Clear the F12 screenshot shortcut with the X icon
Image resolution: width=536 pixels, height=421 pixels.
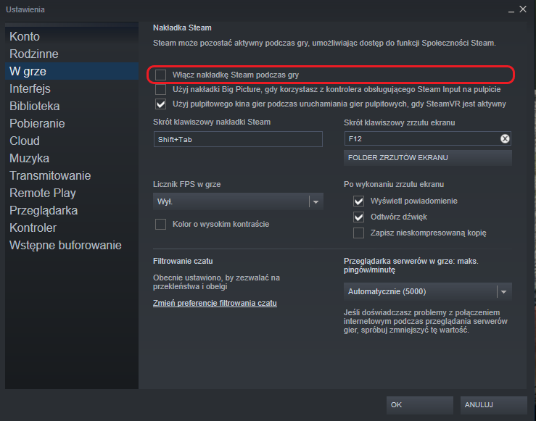click(505, 138)
